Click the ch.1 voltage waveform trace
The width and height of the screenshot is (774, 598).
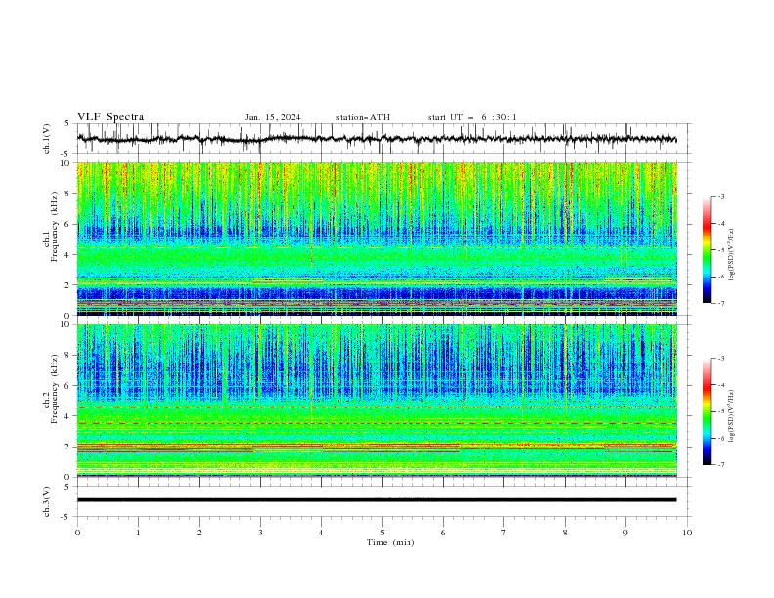coord(376,139)
